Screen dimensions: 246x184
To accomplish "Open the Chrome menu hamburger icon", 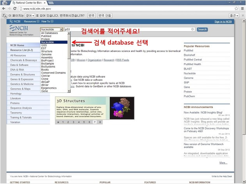I will (242, 9).
